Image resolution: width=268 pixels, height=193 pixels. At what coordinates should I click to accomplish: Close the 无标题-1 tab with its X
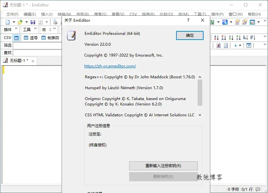tap(33, 61)
